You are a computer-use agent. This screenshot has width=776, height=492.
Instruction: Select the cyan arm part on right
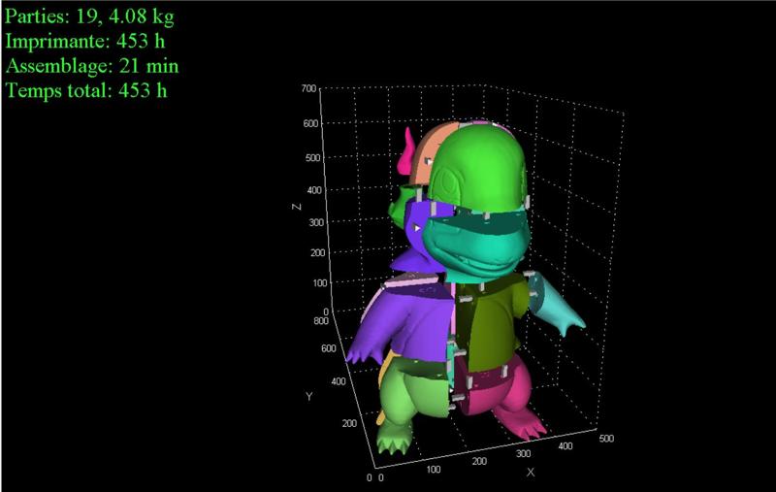click(x=557, y=307)
